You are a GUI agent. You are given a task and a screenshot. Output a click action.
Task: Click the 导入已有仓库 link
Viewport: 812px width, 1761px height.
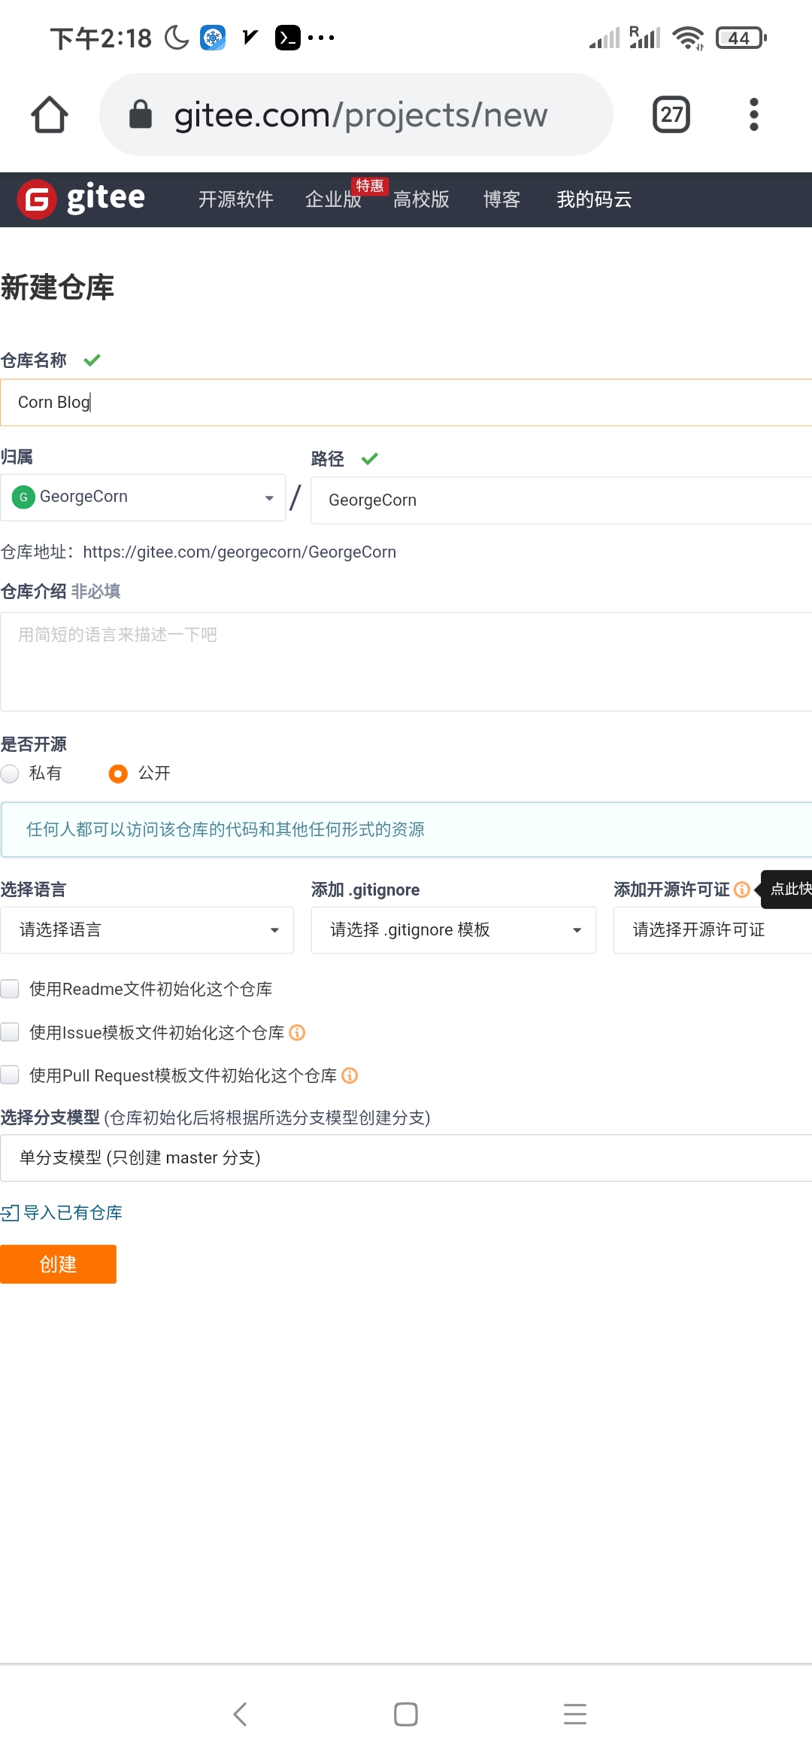(62, 1212)
